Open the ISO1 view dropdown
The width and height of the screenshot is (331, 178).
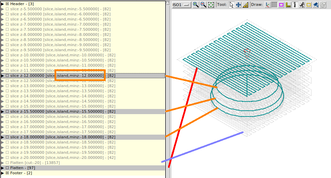pos(181,5)
